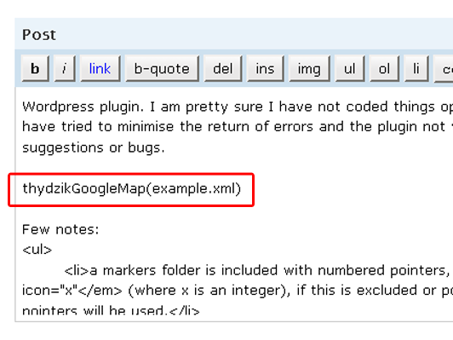Toggle bold with the b button
The height and width of the screenshot is (340, 453).
coord(35,68)
